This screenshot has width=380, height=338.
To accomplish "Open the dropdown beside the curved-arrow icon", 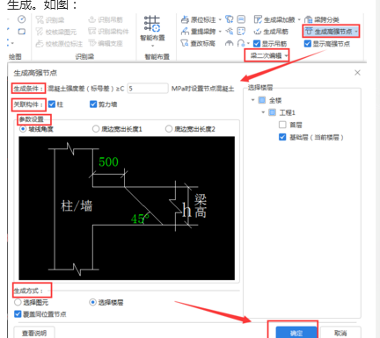I will (x=248, y=43).
